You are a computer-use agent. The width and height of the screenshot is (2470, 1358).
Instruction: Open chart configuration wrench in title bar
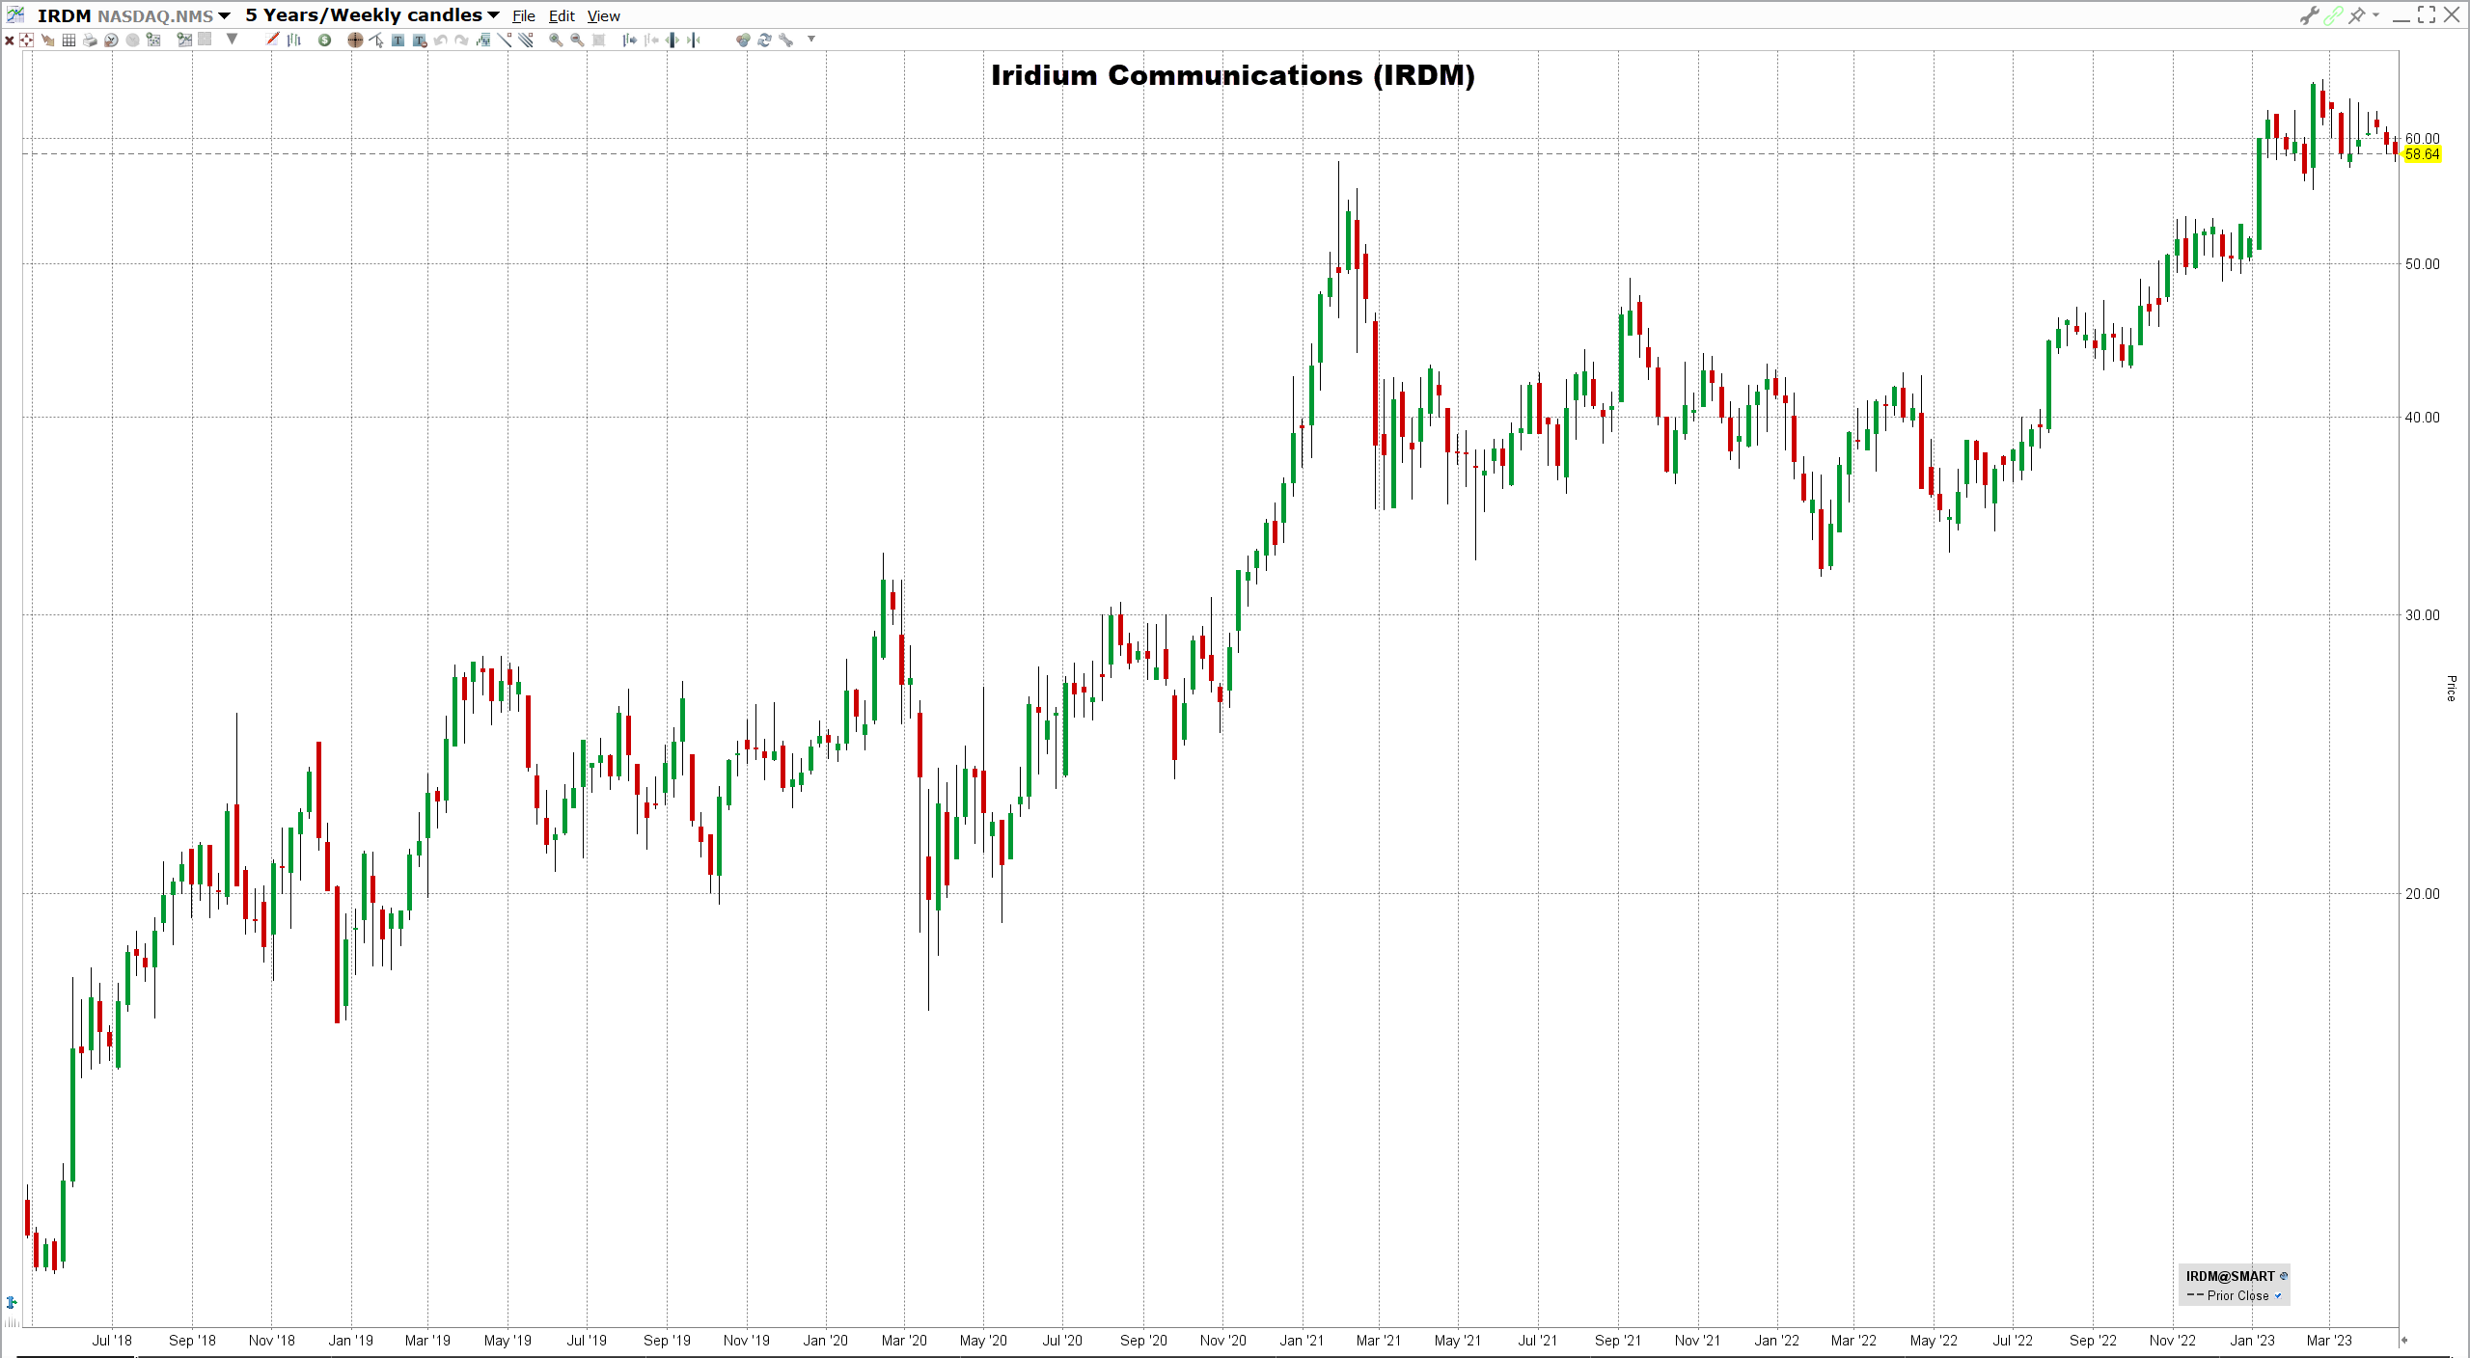point(2309,15)
